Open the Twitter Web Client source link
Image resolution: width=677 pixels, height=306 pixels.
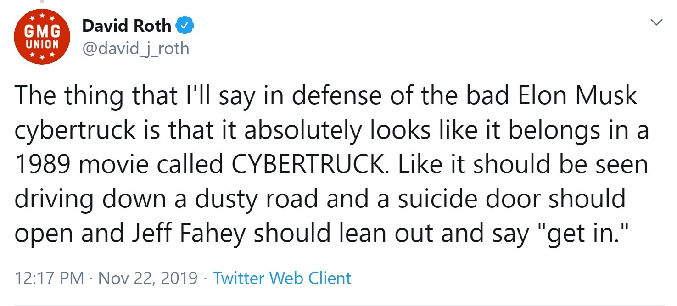pyautogui.click(x=282, y=278)
